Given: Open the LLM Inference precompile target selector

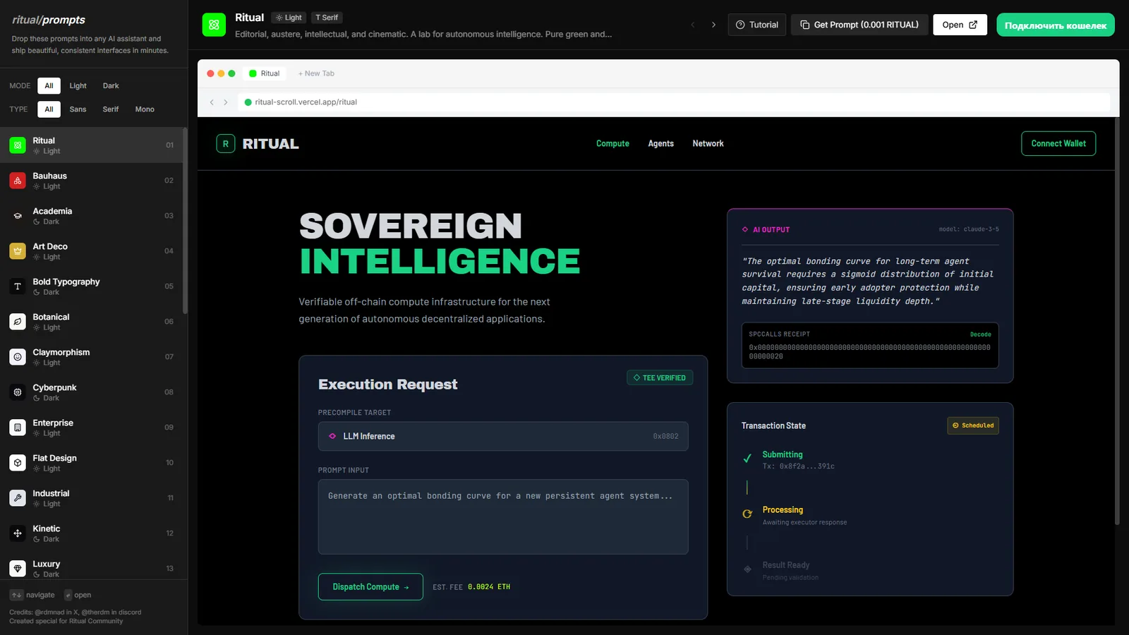Looking at the screenshot, I should pos(503,436).
